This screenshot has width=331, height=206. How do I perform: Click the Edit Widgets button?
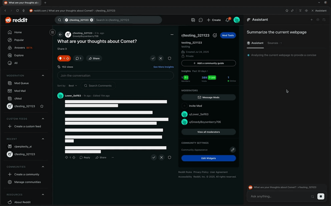pyautogui.click(x=209, y=158)
